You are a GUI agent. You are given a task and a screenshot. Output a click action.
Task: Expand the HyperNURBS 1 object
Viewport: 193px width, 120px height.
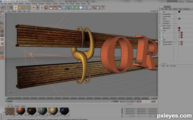[x=160, y=14]
